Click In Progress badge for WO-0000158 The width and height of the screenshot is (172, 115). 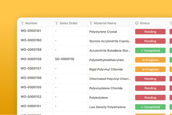150,60
